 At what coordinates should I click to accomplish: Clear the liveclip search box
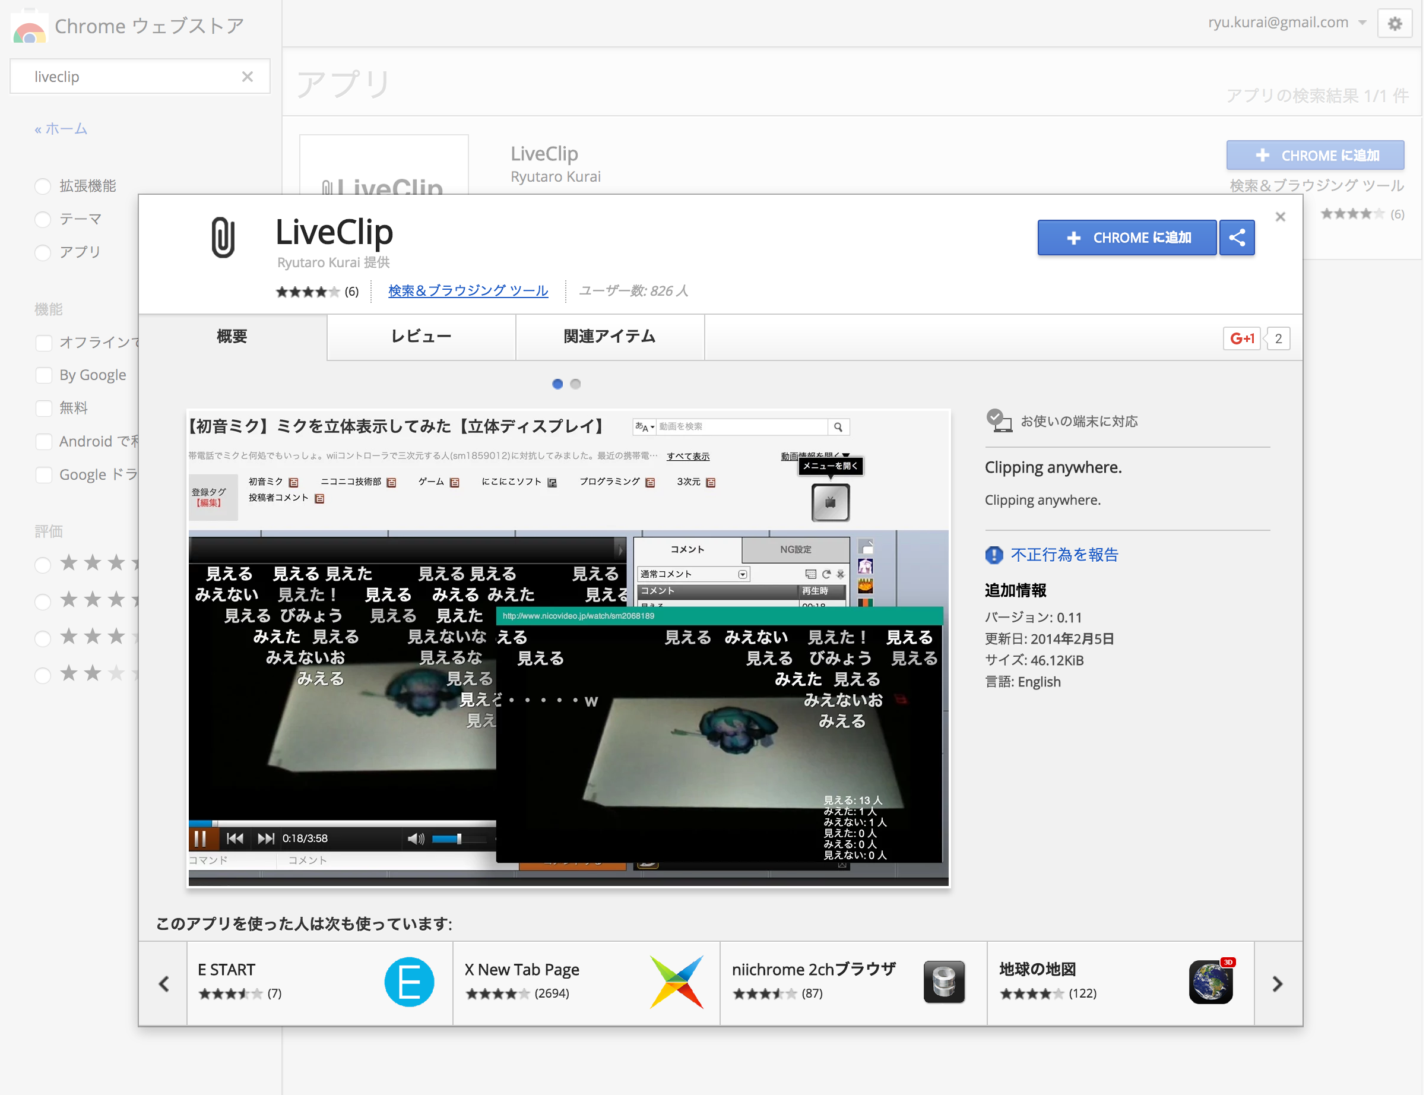[248, 77]
